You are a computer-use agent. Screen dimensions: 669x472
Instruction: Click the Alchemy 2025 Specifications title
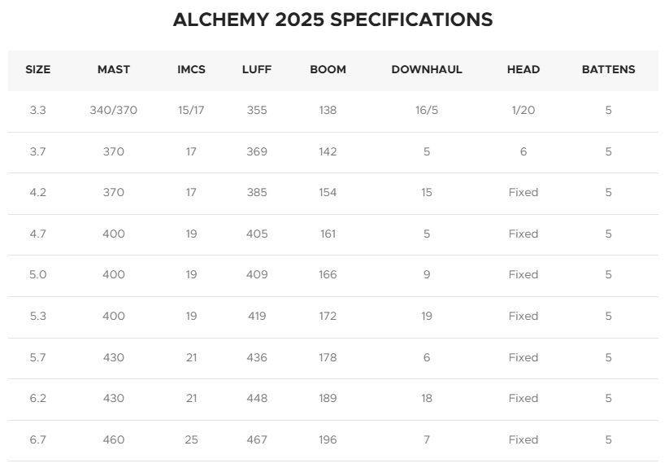(x=332, y=20)
